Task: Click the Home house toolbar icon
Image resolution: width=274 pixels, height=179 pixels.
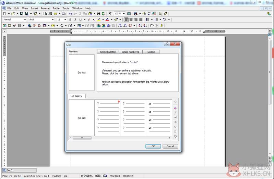Action: pos(166,14)
